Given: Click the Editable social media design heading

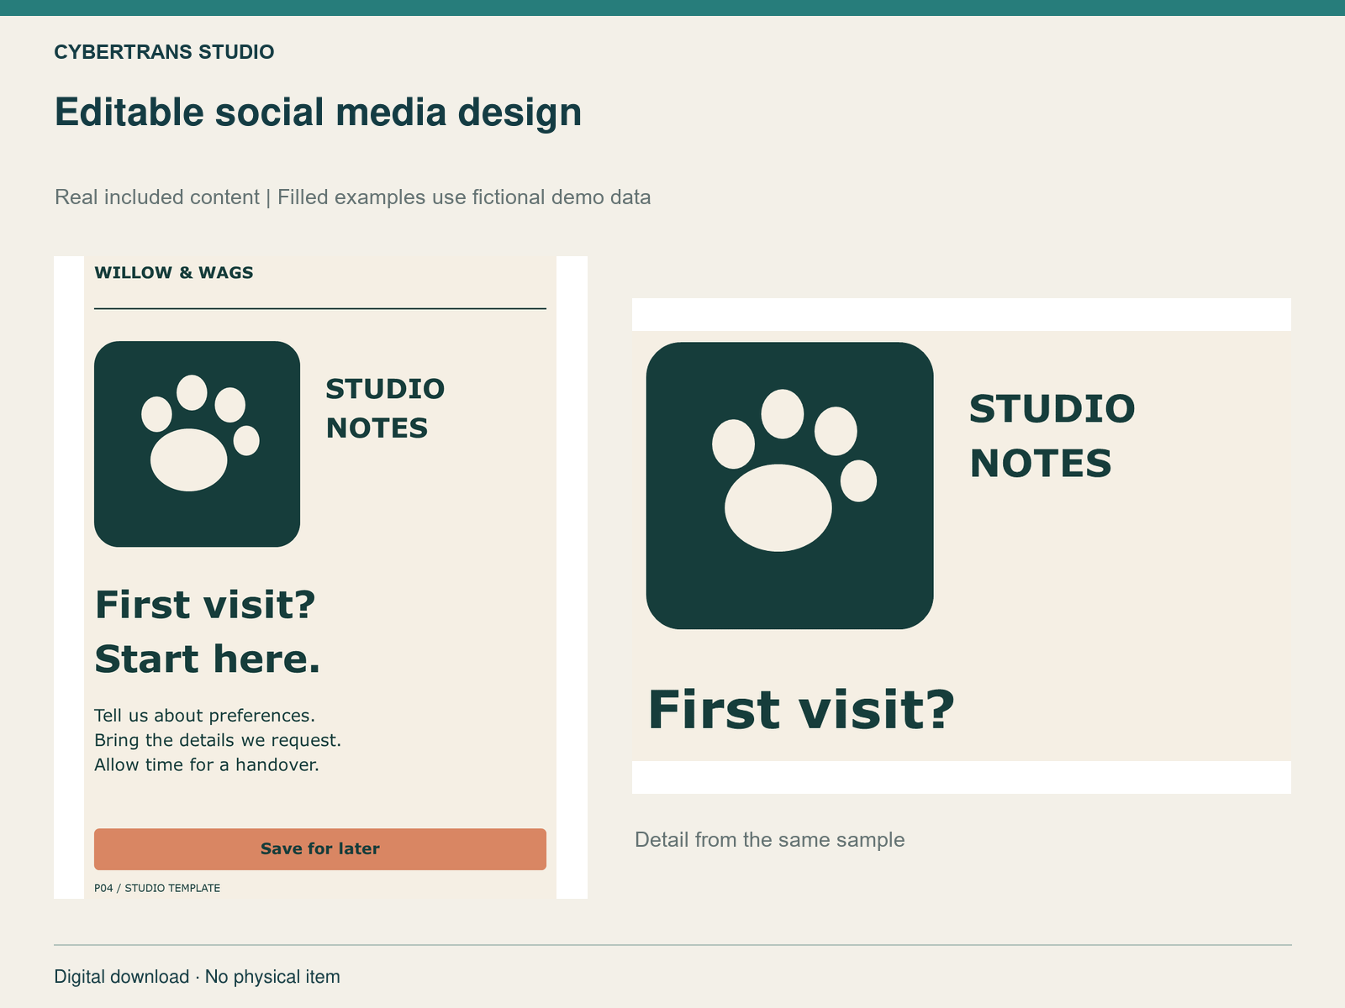Looking at the screenshot, I should click(318, 112).
